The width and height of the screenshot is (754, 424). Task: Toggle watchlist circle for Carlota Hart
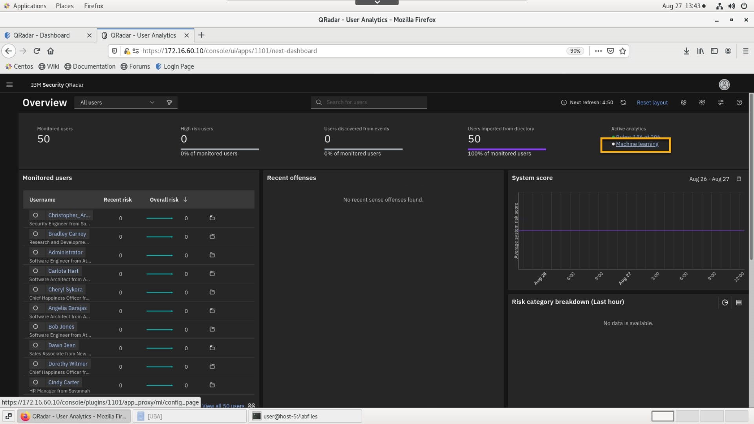[35, 271]
